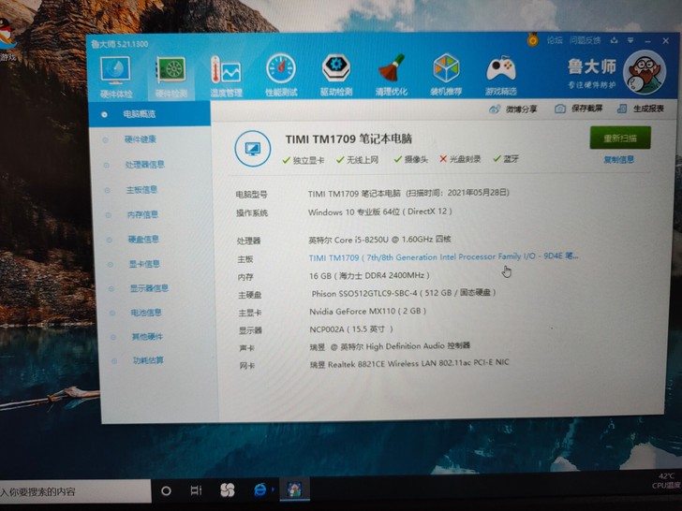Open the 游戏精选 gamepad icon

click(500, 74)
